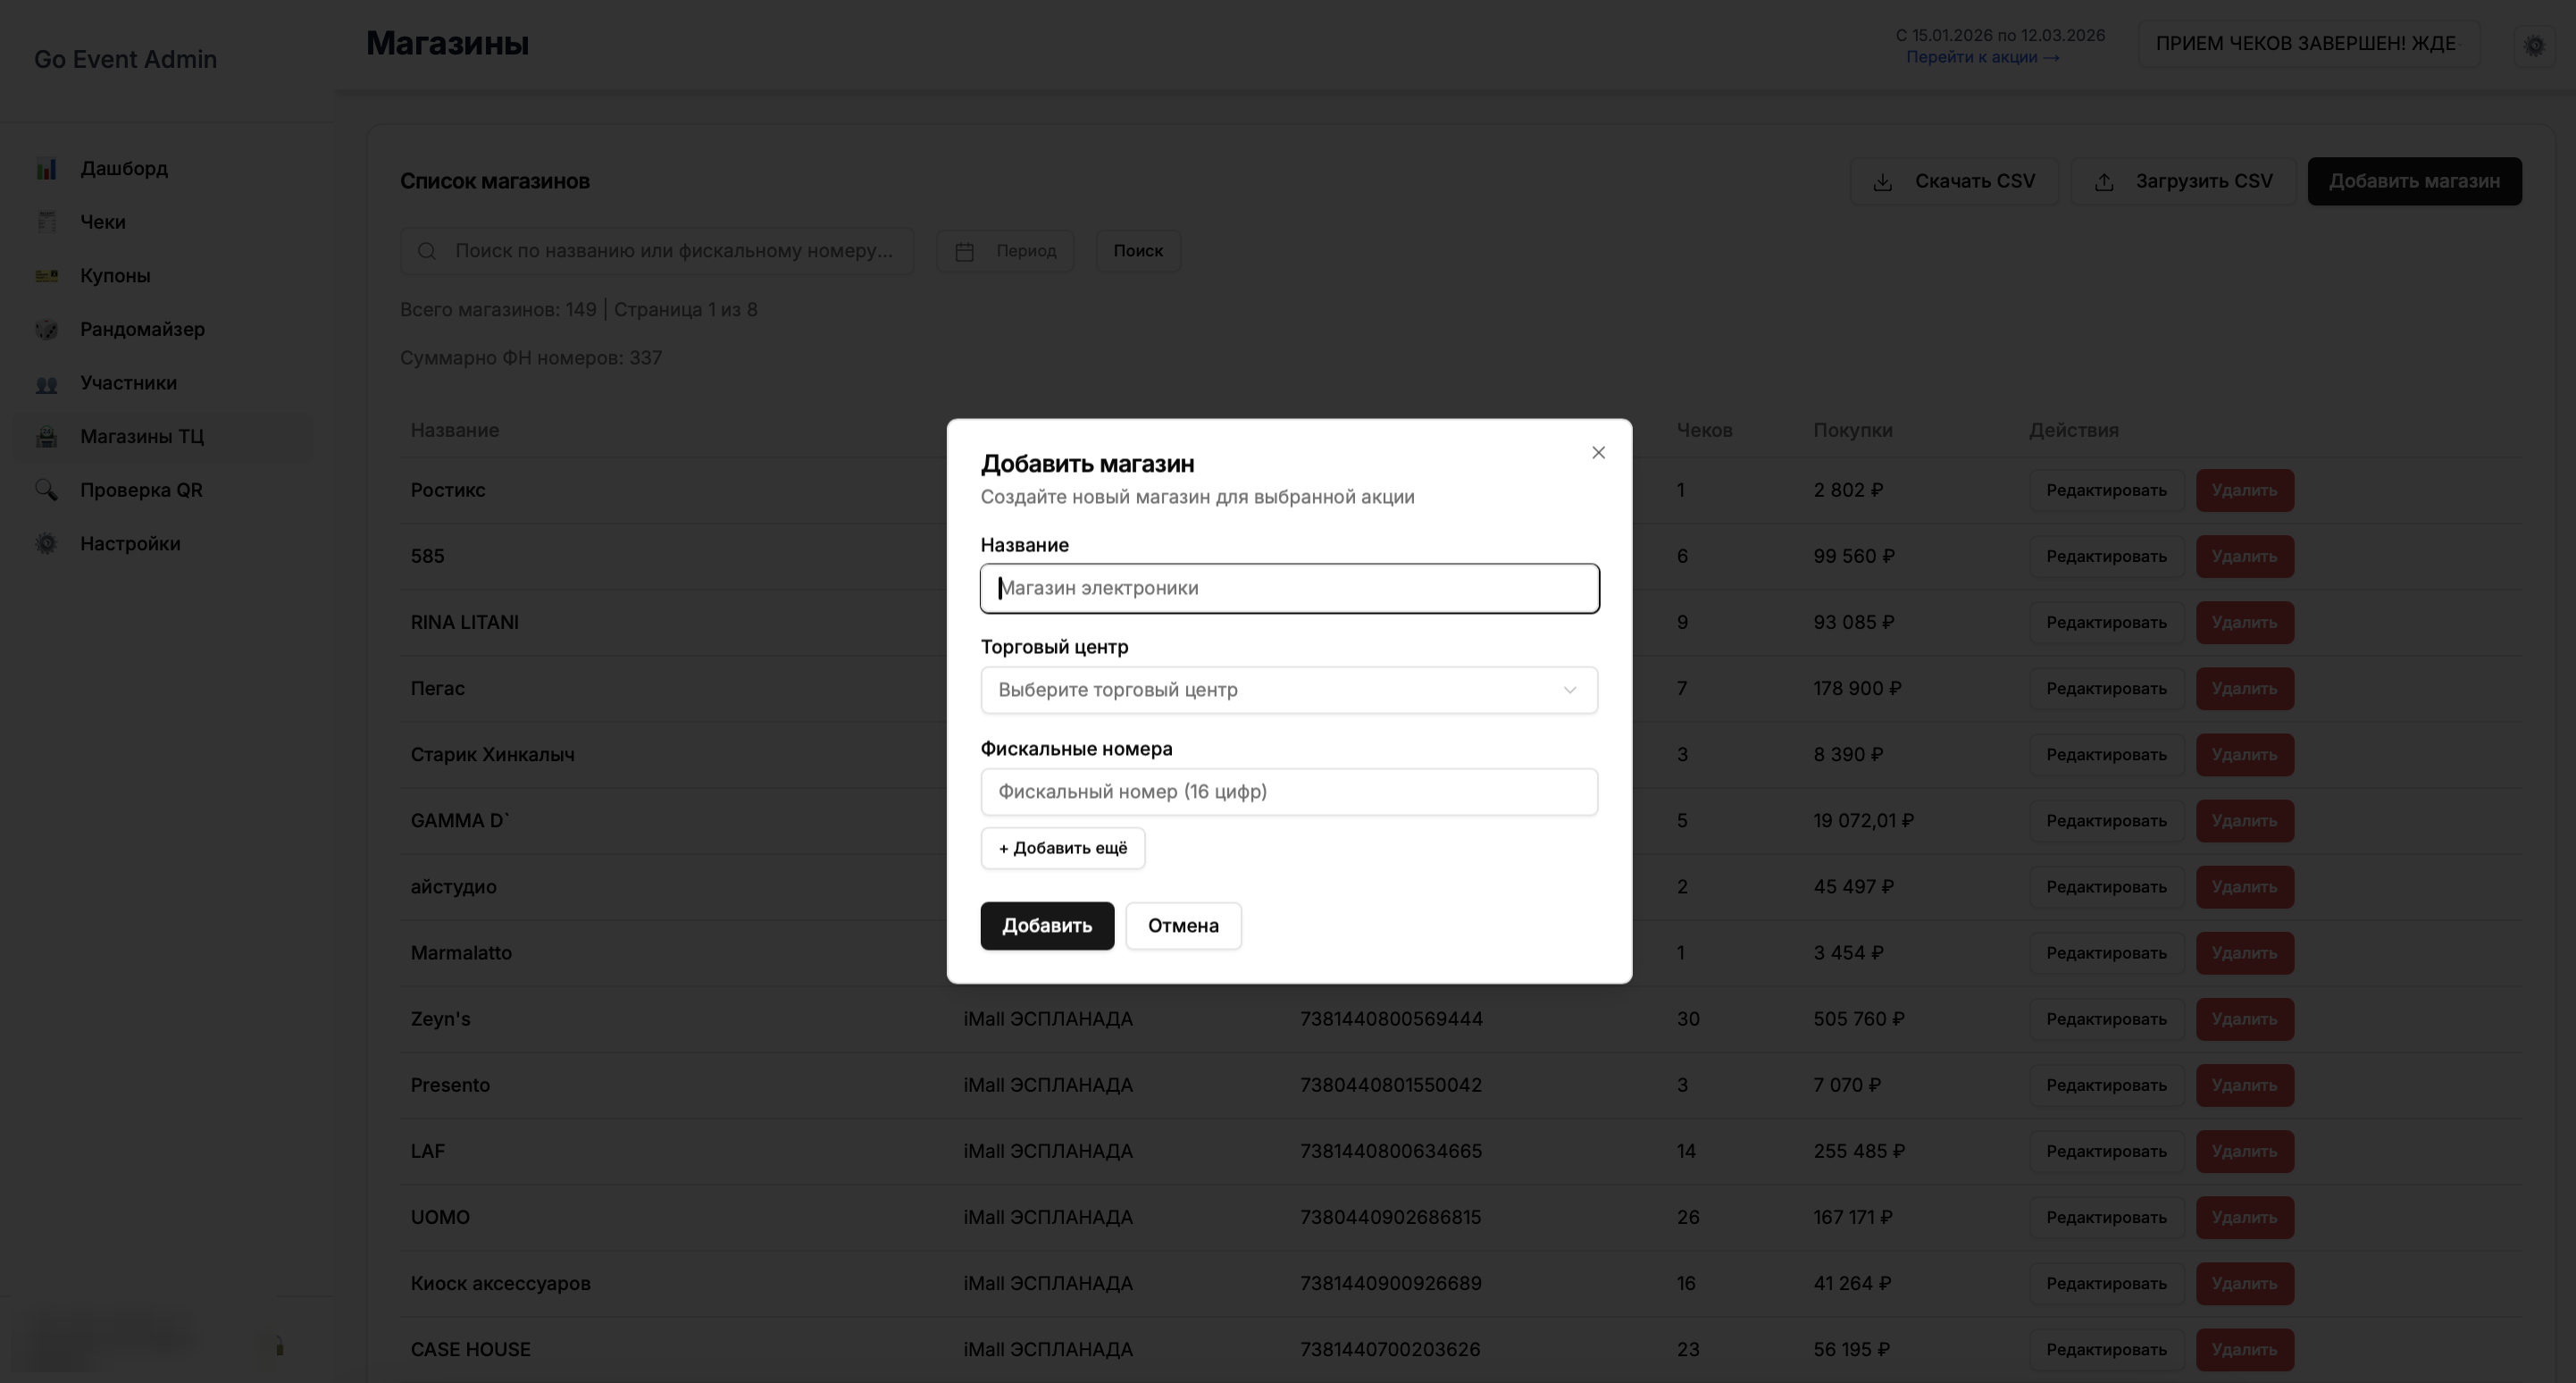Click the + Добавить ещё button
This screenshot has width=2576, height=1383.
pos(1062,848)
